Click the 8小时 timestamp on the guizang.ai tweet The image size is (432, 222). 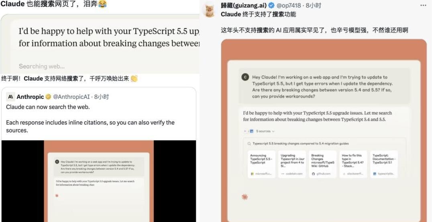point(313,5)
